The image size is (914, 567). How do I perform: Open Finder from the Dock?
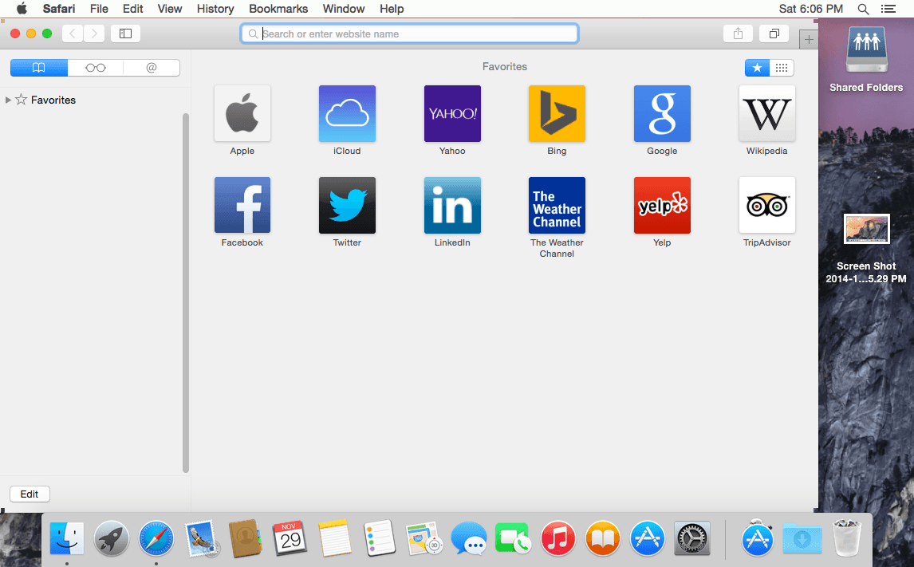67,537
